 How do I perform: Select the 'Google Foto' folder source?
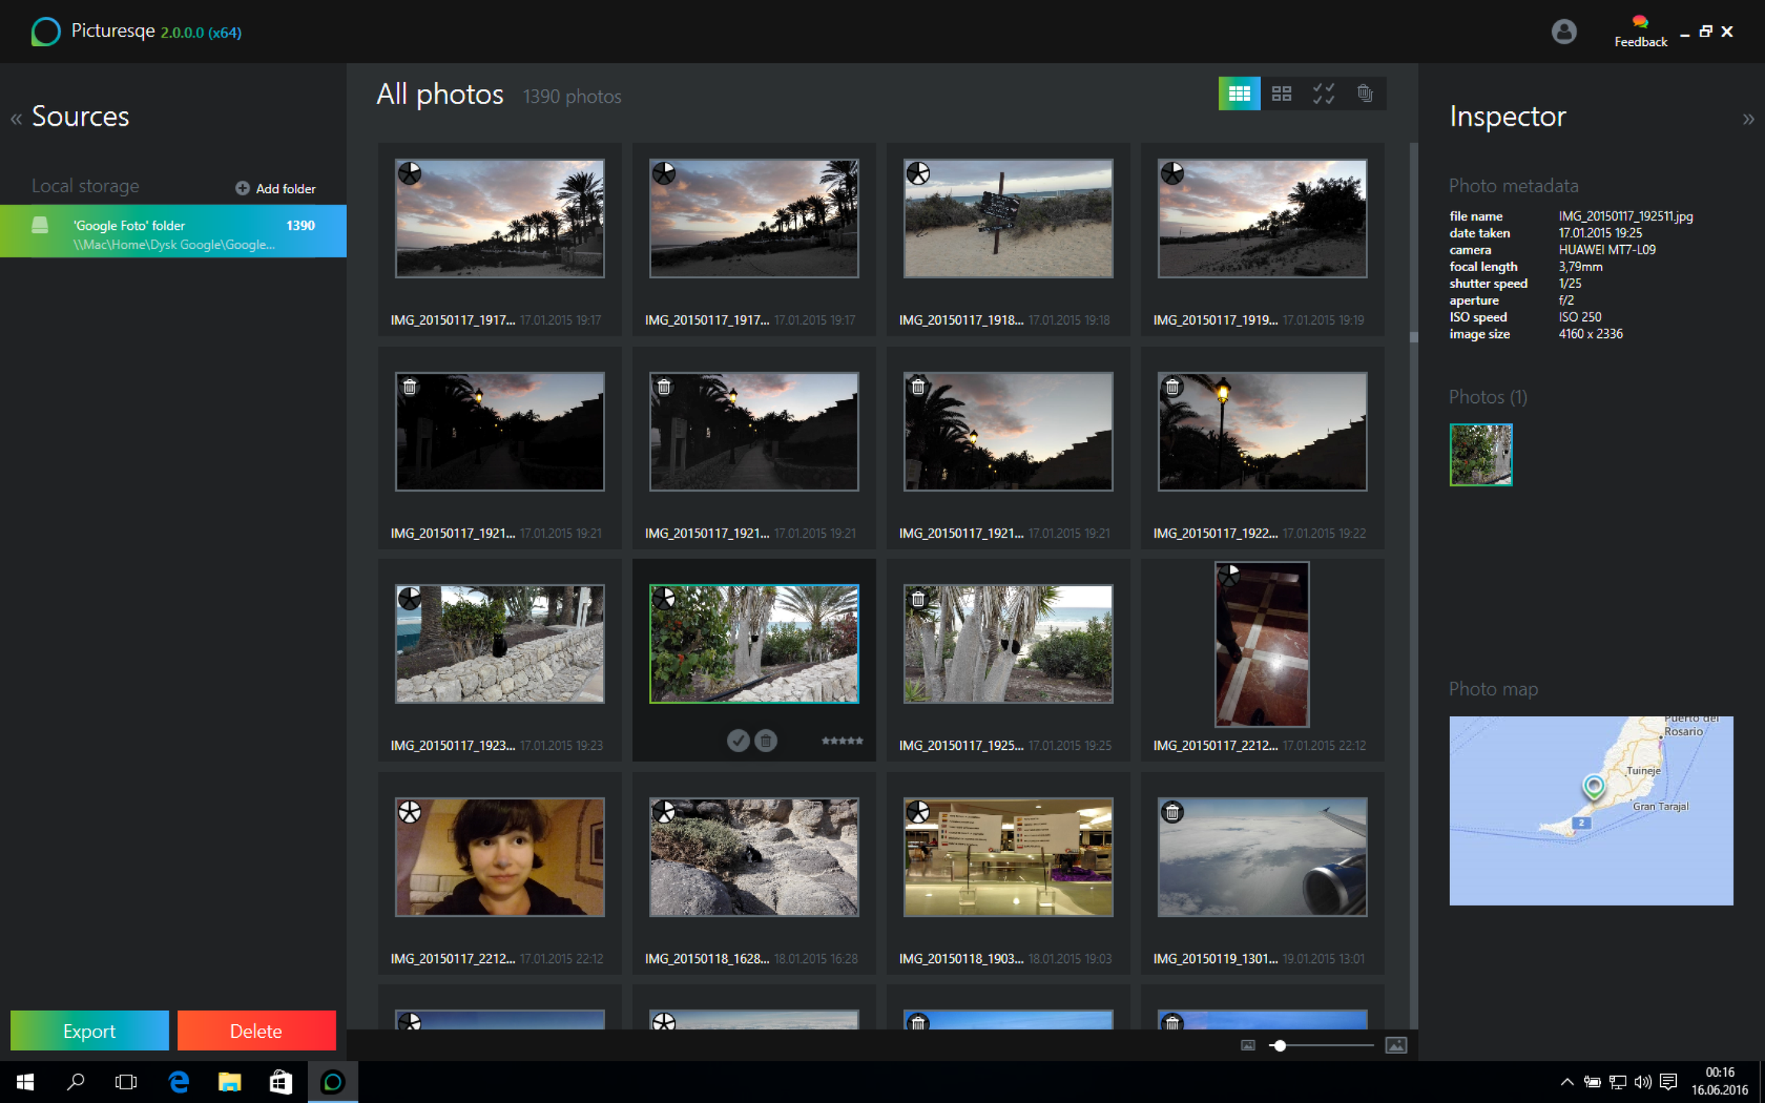coord(173,231)
